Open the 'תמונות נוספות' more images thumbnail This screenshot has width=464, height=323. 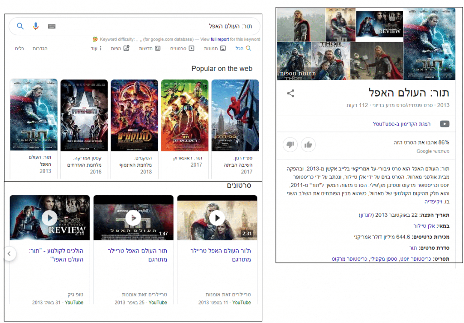294,61
